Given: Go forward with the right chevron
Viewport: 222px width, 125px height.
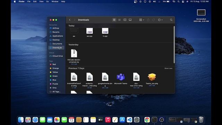Looking at the screenshot, I should coord(75,20).
